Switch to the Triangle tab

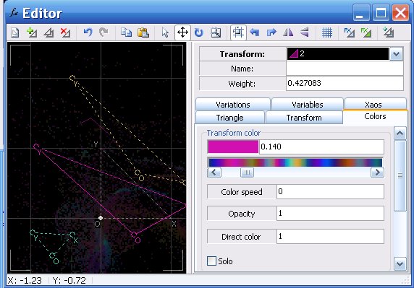(x=229, y=118)
